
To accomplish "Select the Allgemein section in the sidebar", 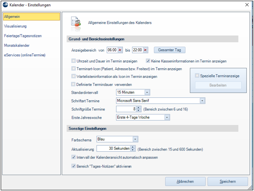I will tap(31, 17).
